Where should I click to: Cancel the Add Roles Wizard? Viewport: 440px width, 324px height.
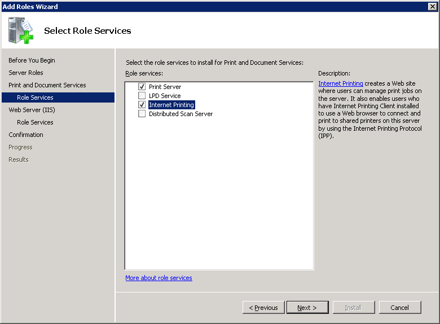(399, 308)
